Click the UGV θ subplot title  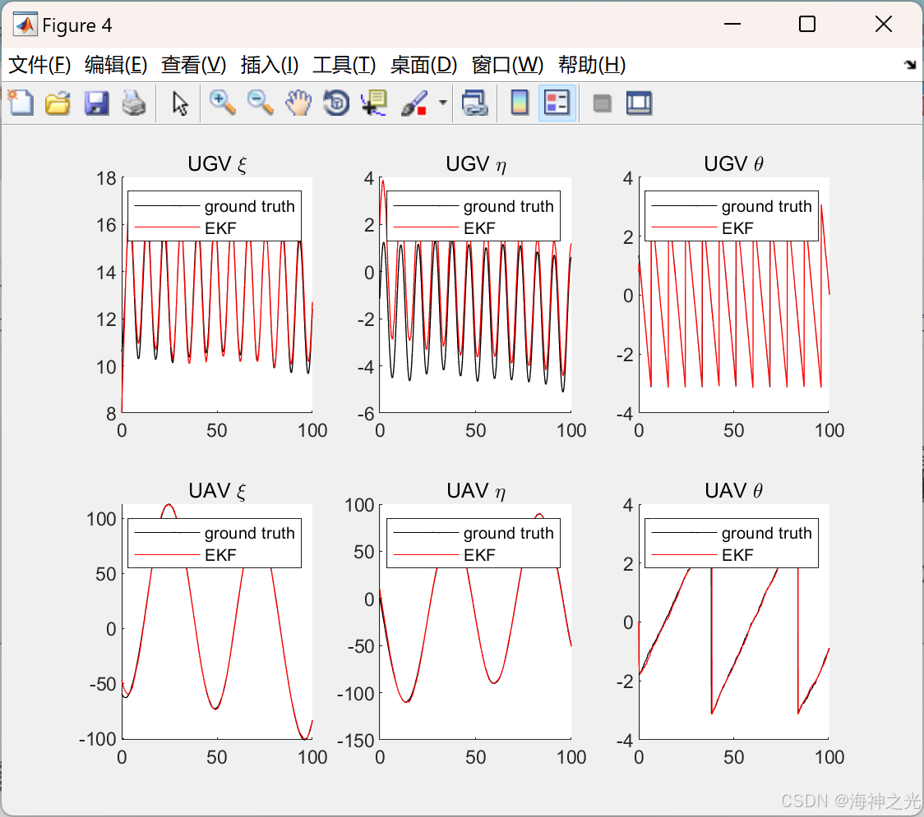(733, 163)
